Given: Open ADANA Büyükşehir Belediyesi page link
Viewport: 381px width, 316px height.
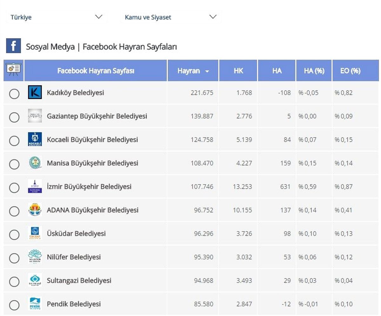Looking at the screenshot, I should pos(93,210).
